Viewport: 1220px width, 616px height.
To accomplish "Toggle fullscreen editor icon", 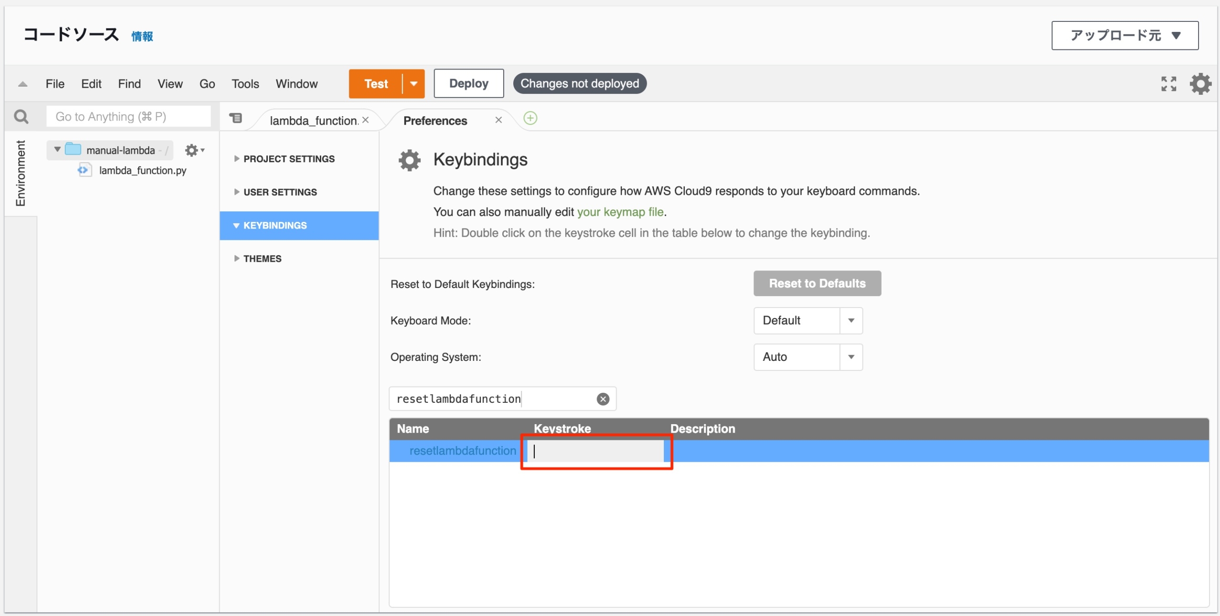I will [x=1169, y=84].
